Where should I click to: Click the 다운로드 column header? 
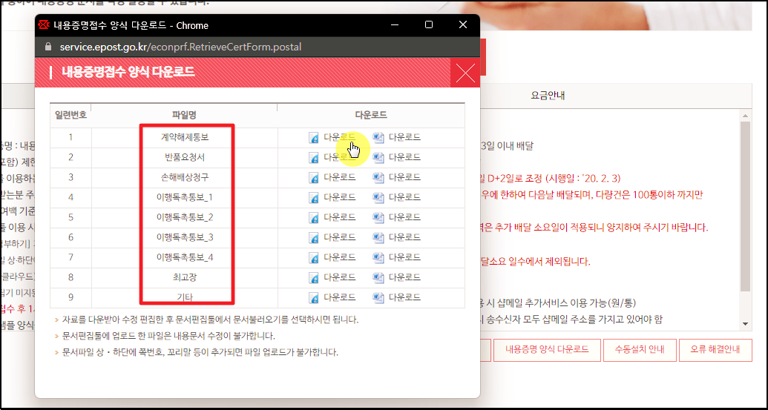tap(371, 116)
